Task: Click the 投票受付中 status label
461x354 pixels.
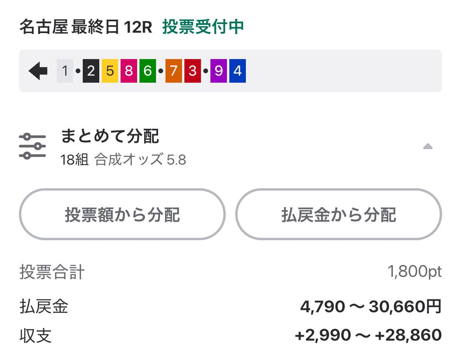Action: 202,26
